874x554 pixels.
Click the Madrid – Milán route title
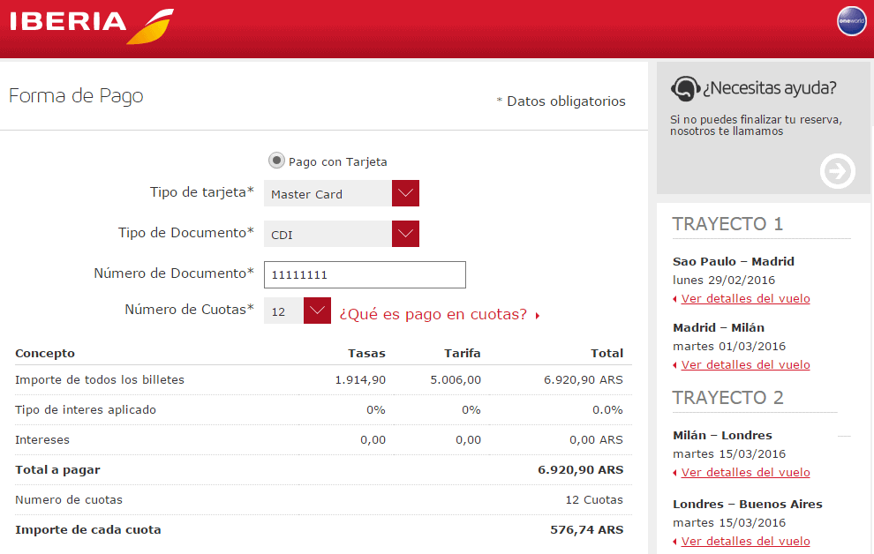click(718, 327)
